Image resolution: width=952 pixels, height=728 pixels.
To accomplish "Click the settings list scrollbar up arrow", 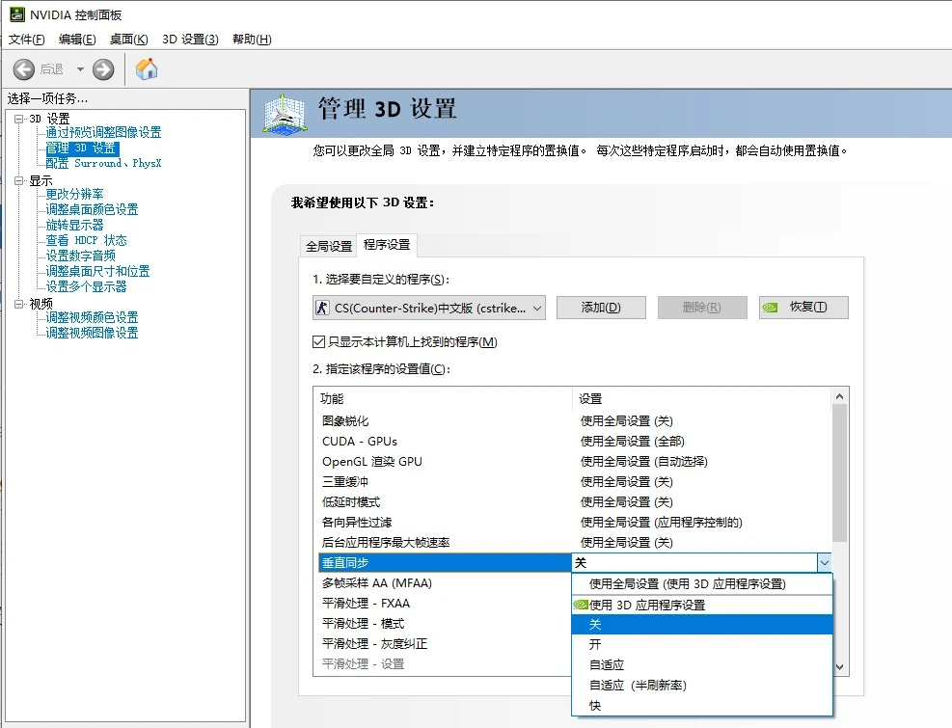I will pyautogui.click(x=840, y=396).
